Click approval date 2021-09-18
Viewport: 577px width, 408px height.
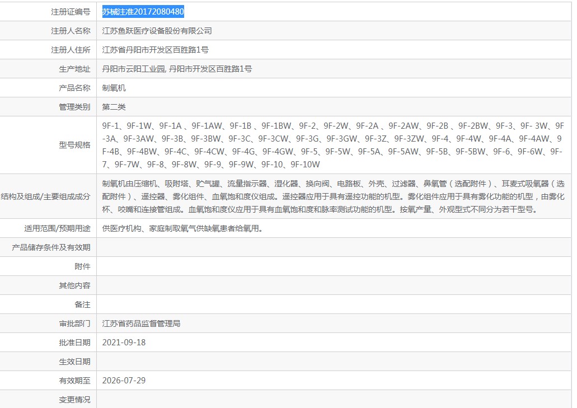click(x=124, y=343)
